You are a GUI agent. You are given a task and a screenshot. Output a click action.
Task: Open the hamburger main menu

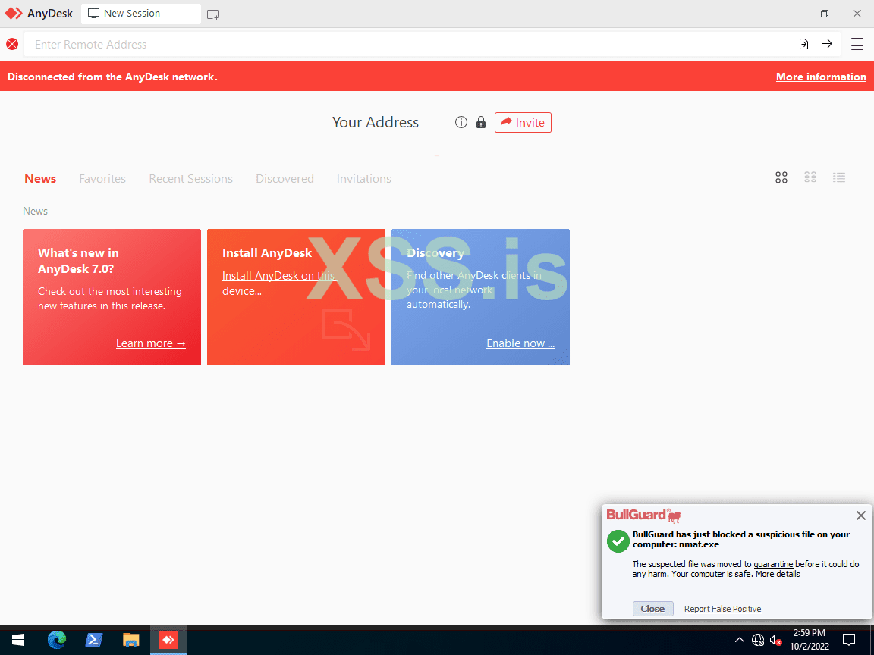857,44
